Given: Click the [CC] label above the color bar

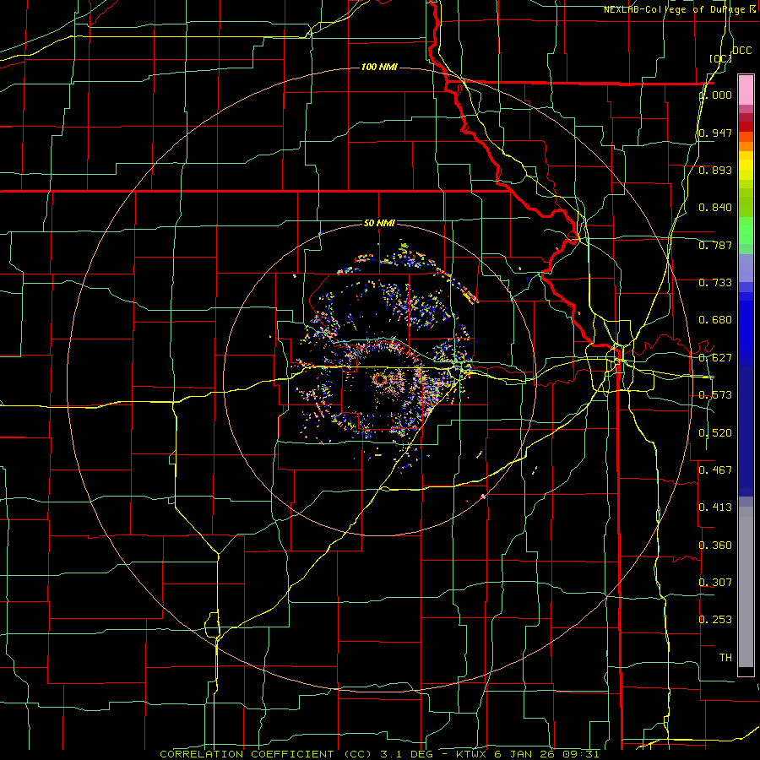Looking at the screenshot, I should tap(720, 58).
